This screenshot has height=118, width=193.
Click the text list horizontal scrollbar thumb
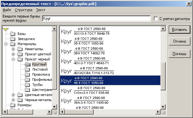click(x=79, y=112)
